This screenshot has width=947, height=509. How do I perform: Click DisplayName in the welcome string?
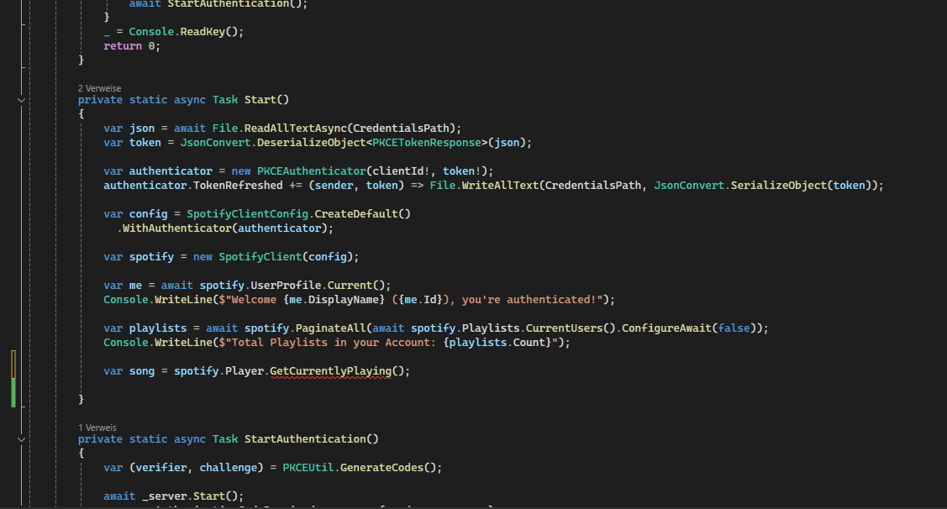[344, 300]
